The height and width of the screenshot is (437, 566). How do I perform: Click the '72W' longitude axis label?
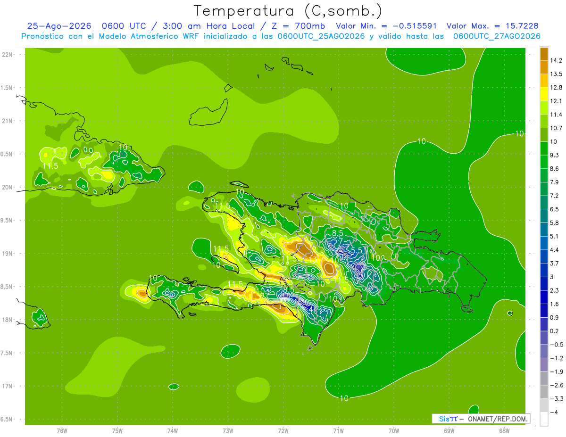[x=283, y=430]
